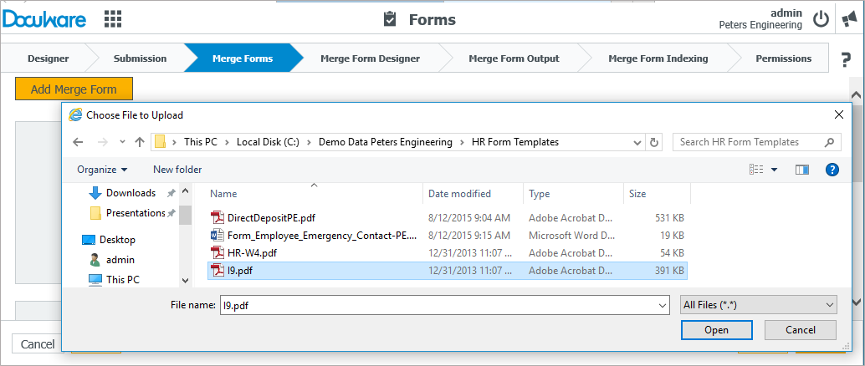Click the question mark help icon

coord(845,59)
